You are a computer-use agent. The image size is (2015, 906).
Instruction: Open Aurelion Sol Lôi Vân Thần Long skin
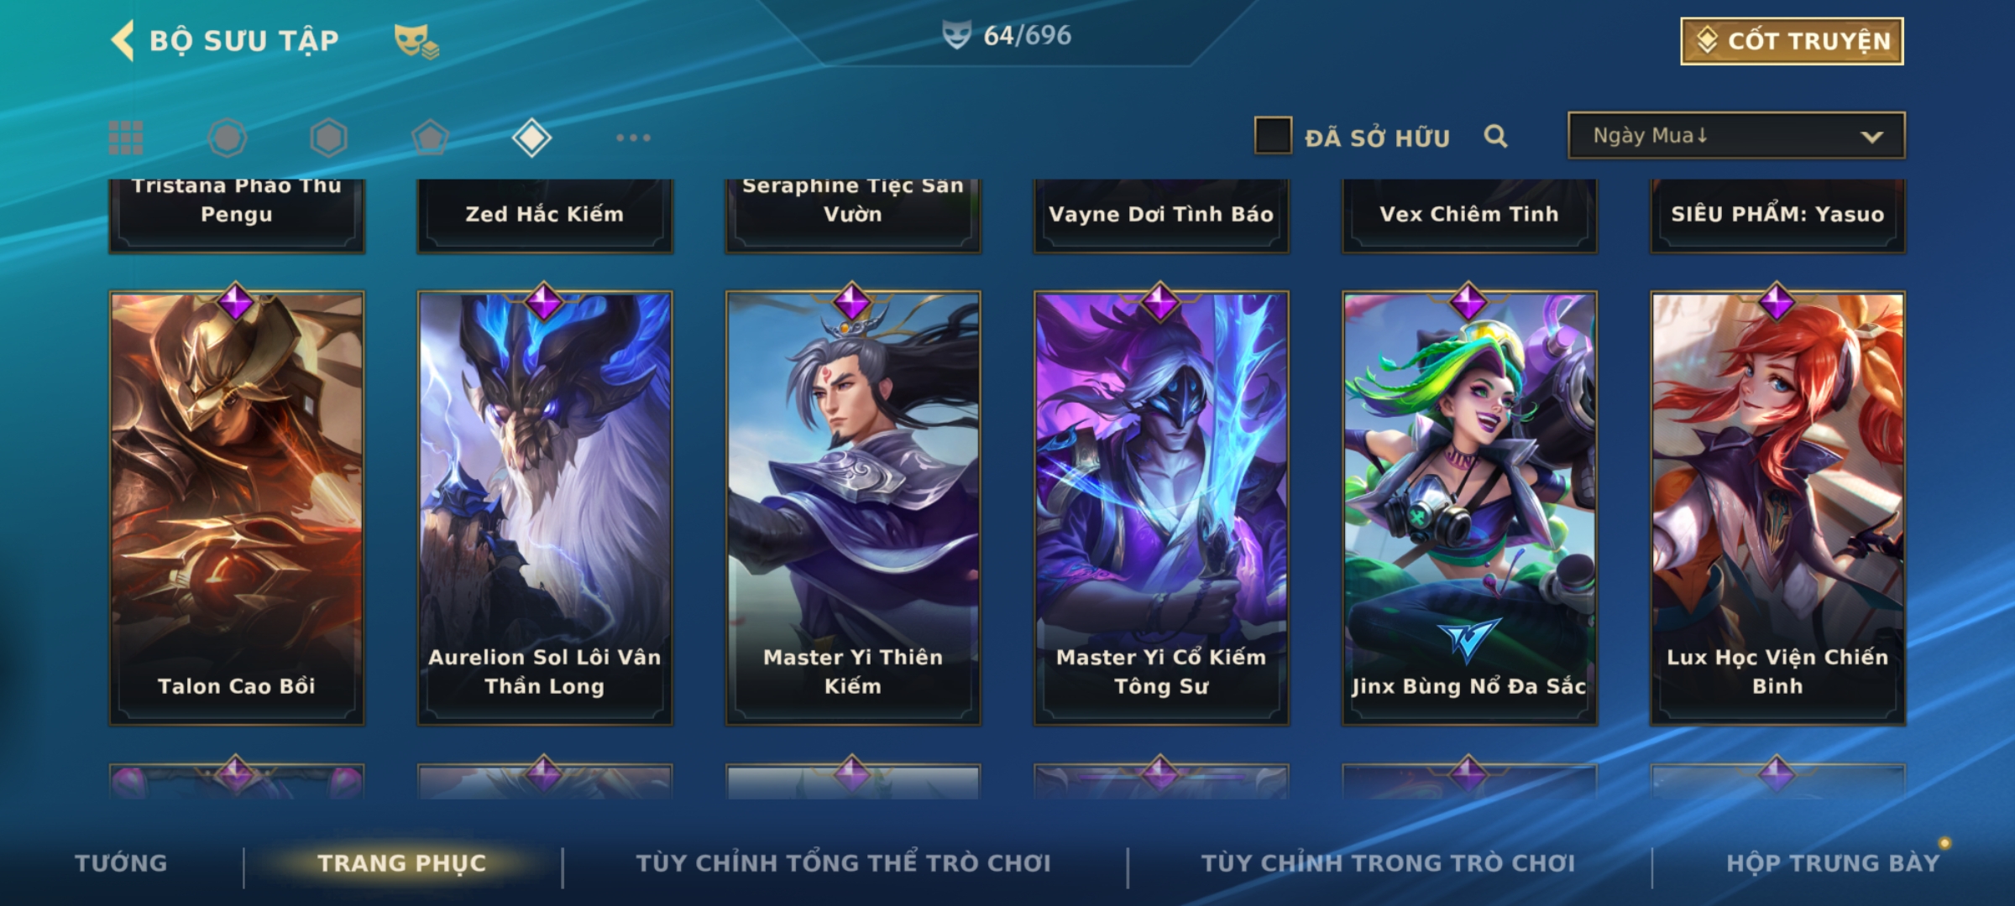[545, 508]
